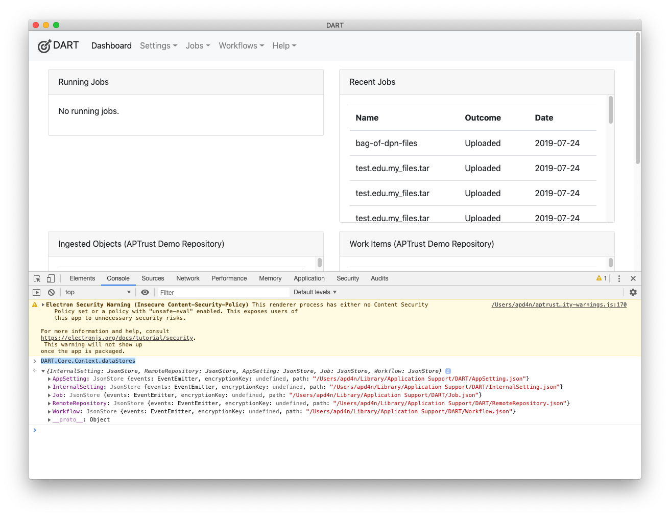
Task: Toggle the device toolbar icon
Action: (51, 278)
